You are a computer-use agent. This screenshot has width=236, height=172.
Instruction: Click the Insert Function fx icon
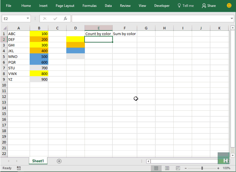(x=65, y=18)
